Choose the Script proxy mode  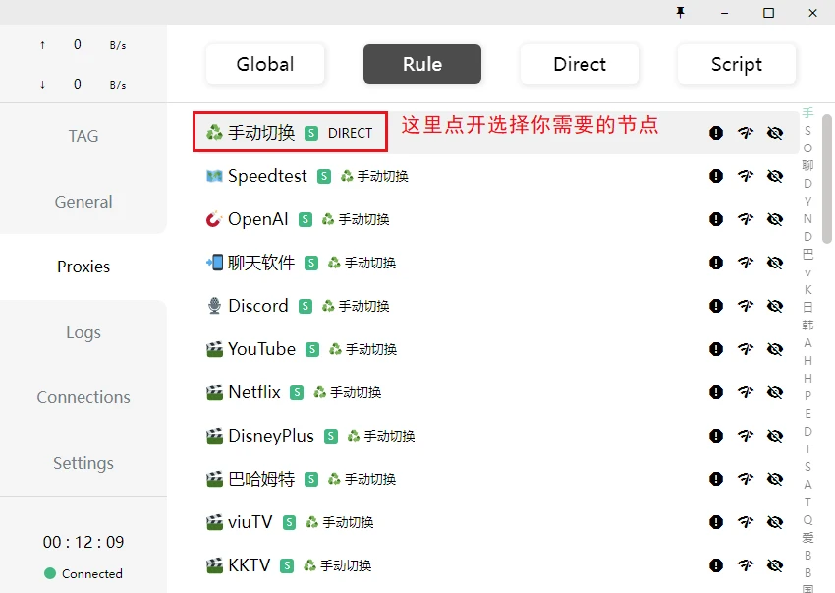click(x=737, y=64)
